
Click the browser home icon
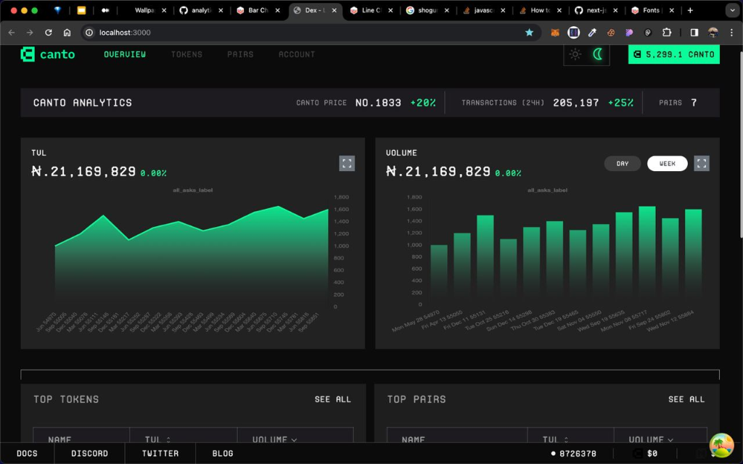point(67,32)
